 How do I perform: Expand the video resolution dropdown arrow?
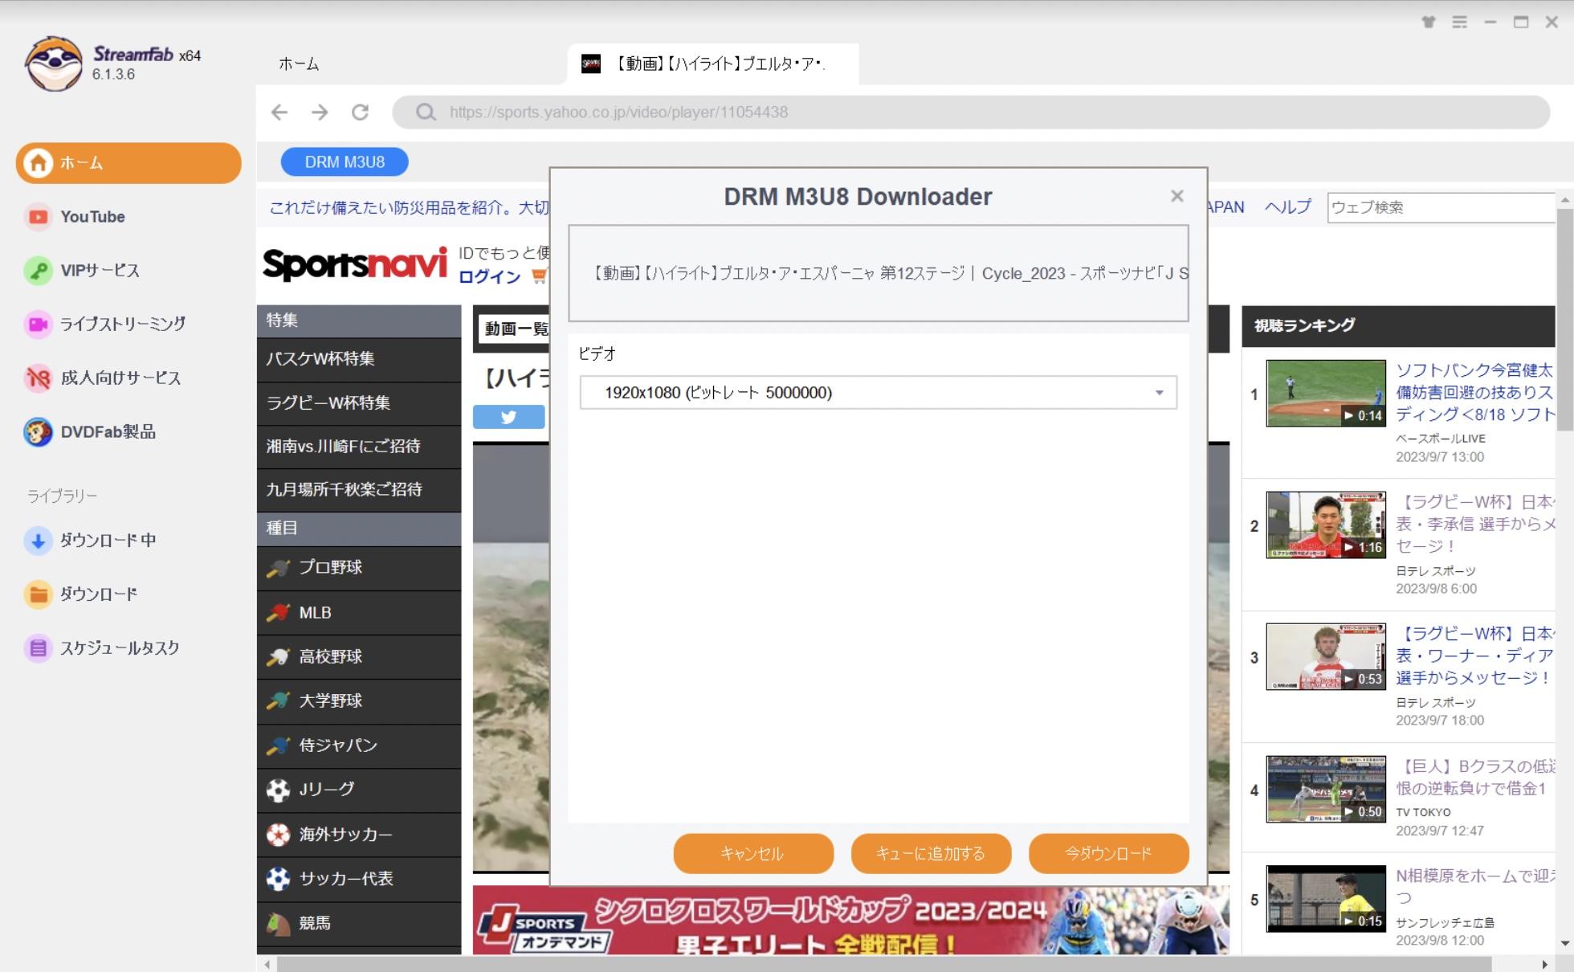1160,393
